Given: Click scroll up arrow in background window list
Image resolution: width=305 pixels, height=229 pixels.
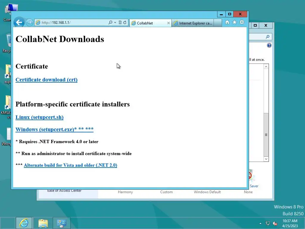Looking at the screenshot, I should tap(266, 66).
